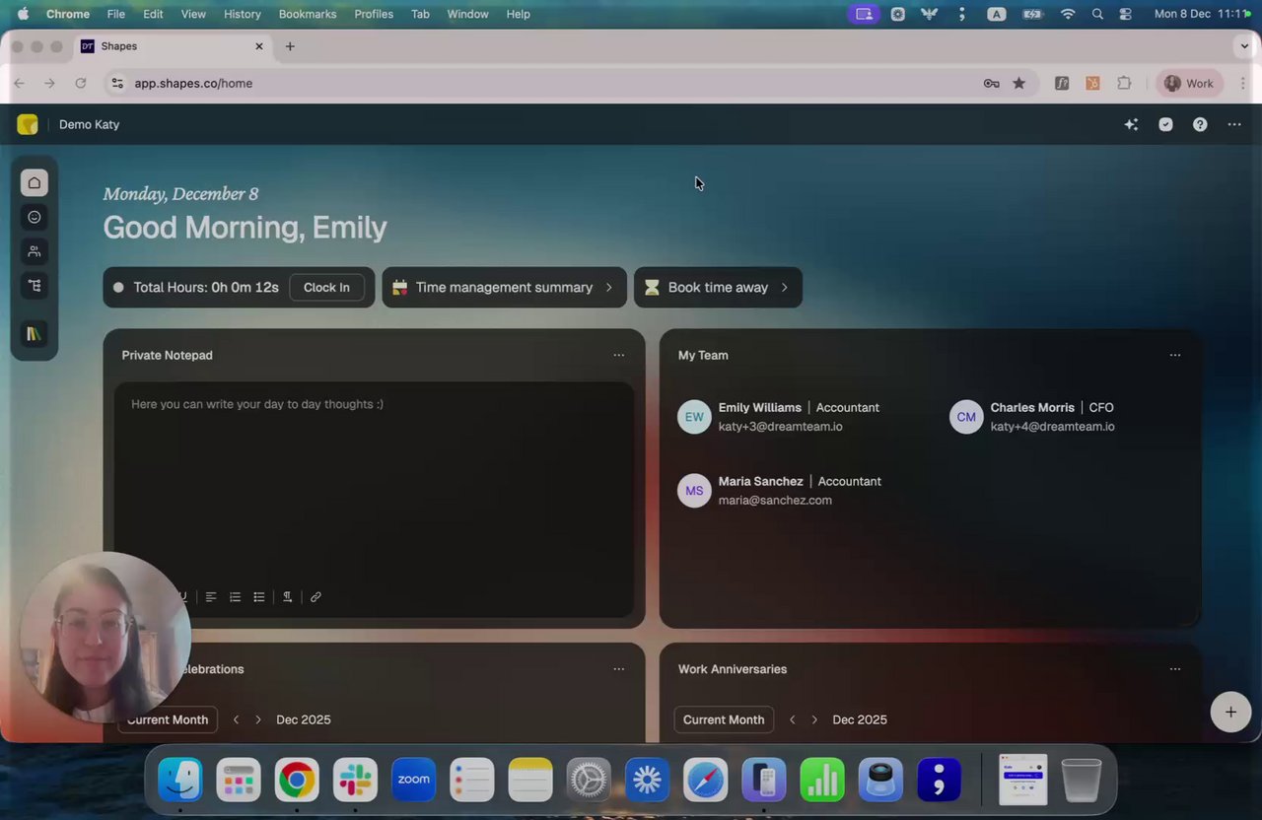
Task: Open the people icon in the sidebar
Action: (35, 251)
